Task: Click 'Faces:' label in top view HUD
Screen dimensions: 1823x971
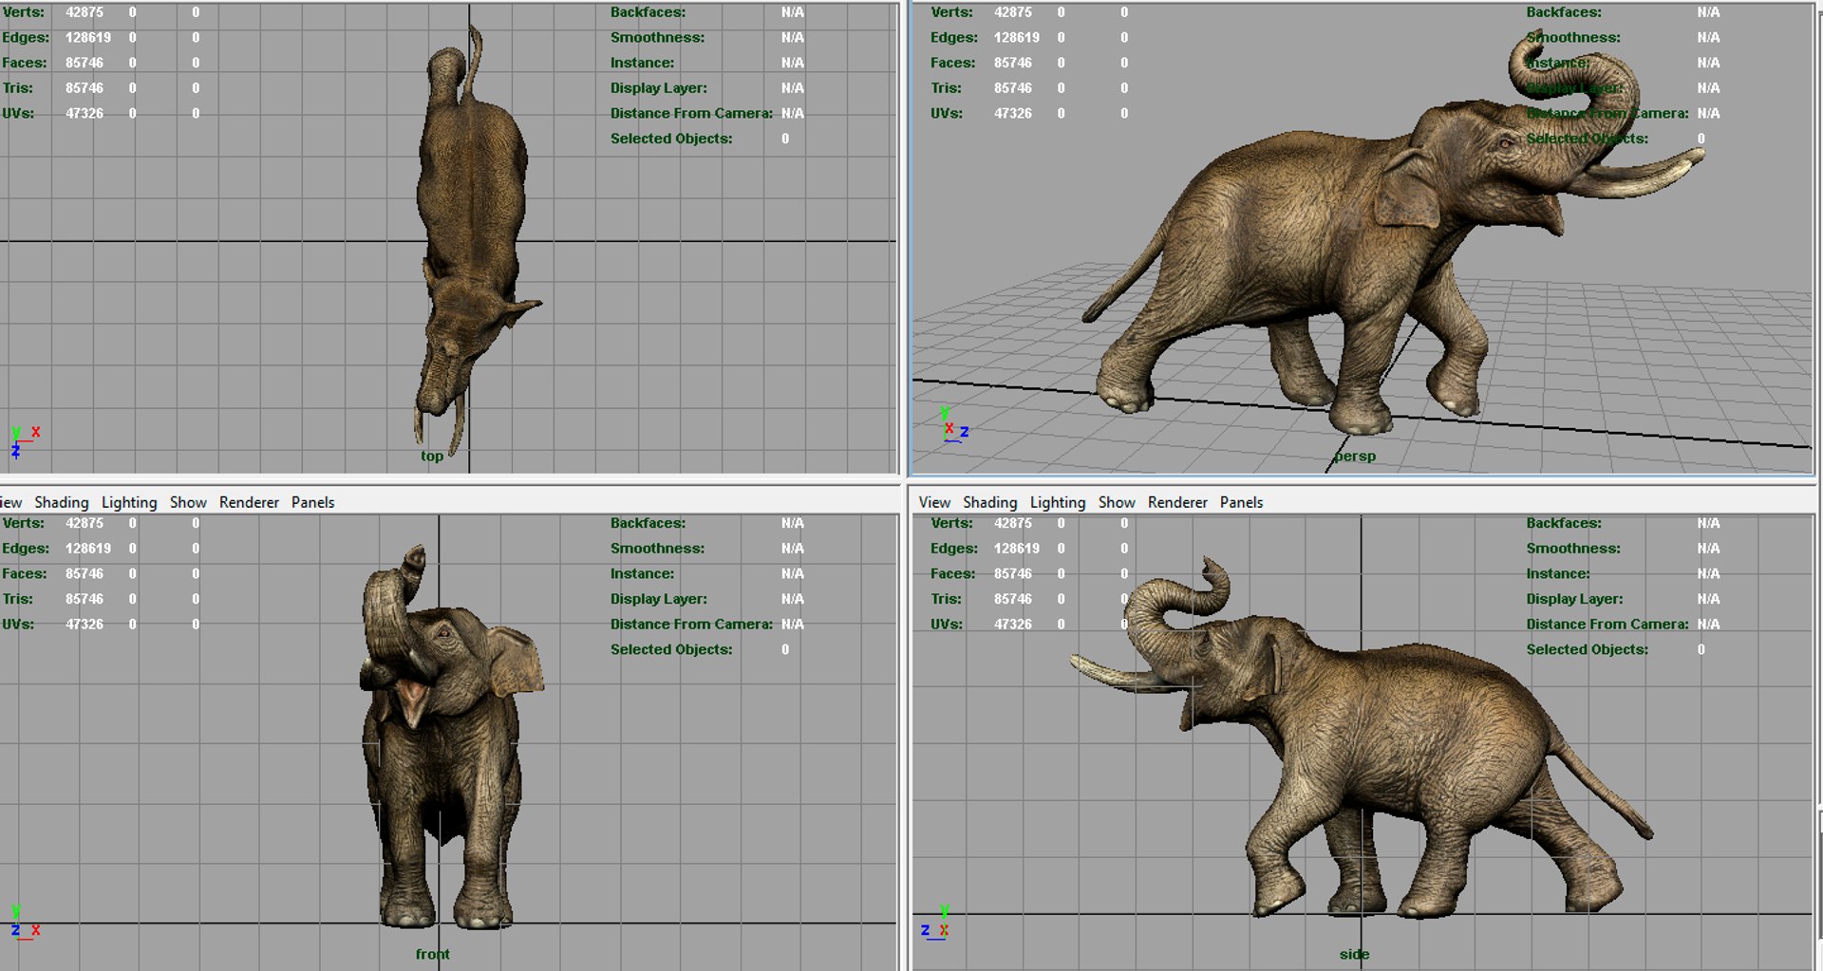Action: pos(25,63)
